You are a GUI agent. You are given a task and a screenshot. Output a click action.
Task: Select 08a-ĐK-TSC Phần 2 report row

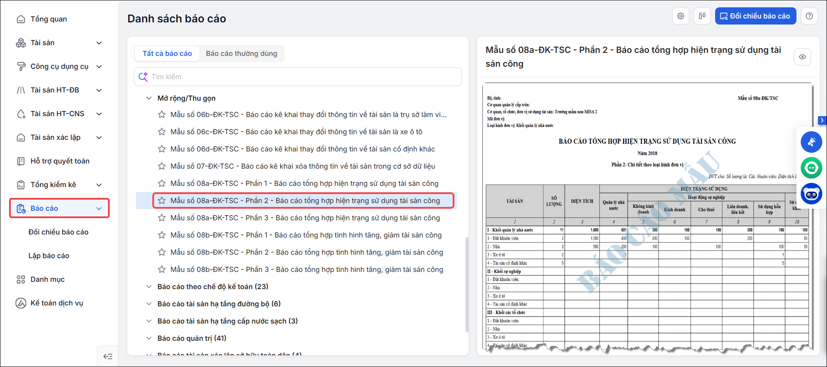tap(296, 200)
